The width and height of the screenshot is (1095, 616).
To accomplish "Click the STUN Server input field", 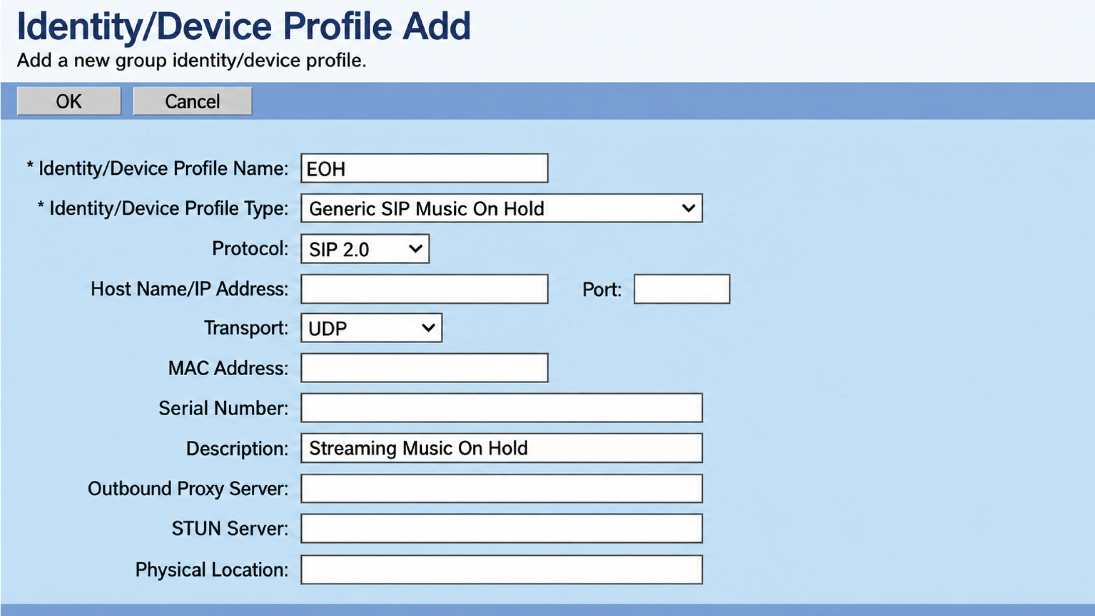I will [x=502, y=528].
